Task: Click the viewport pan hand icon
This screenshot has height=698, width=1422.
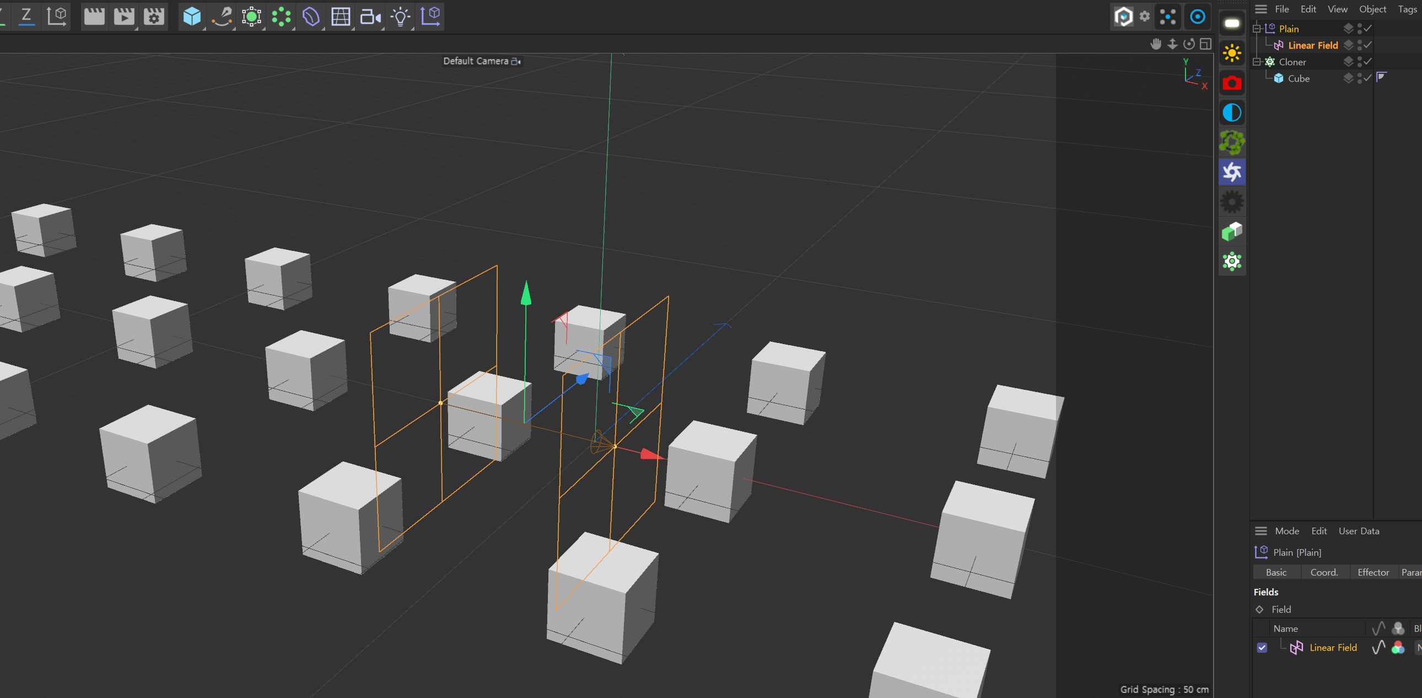Action: pyautogui.click(x=1156, y=44)
